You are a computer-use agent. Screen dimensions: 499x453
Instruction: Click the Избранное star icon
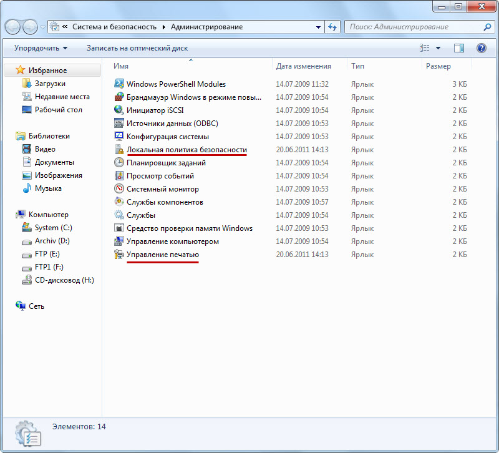click(21, 70)
